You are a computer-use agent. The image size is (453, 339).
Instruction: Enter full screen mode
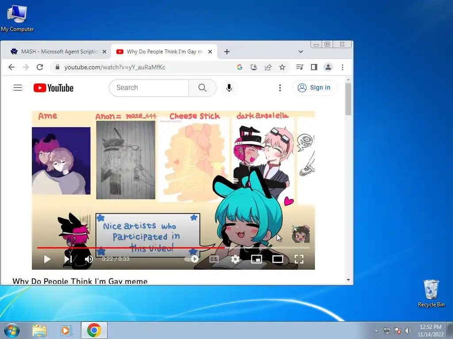pos(299,259)
